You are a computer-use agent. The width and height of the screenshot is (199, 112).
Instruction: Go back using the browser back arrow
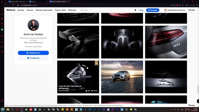[6, 5]
